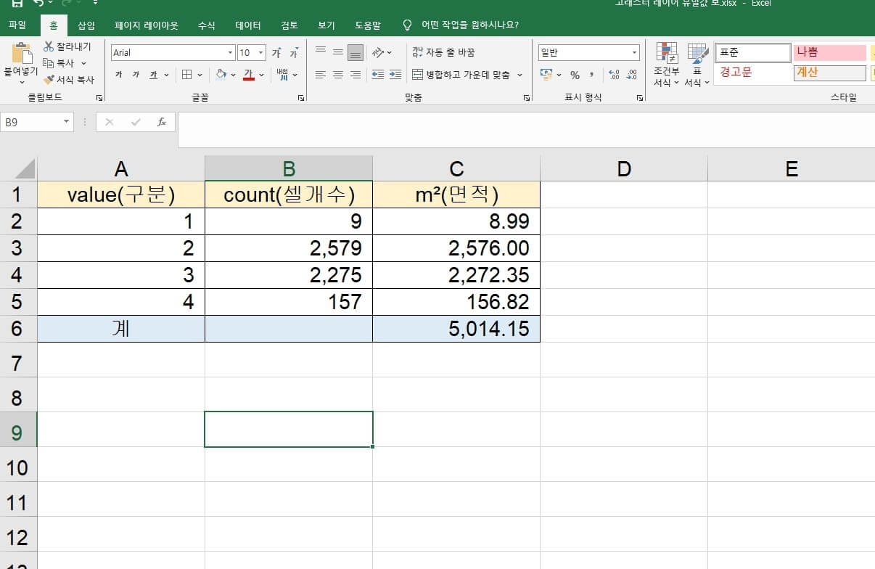Expand the underline style dropdown arrow
Image resolution: width=875 pixels, height=569 pixels.
(166, 75)
